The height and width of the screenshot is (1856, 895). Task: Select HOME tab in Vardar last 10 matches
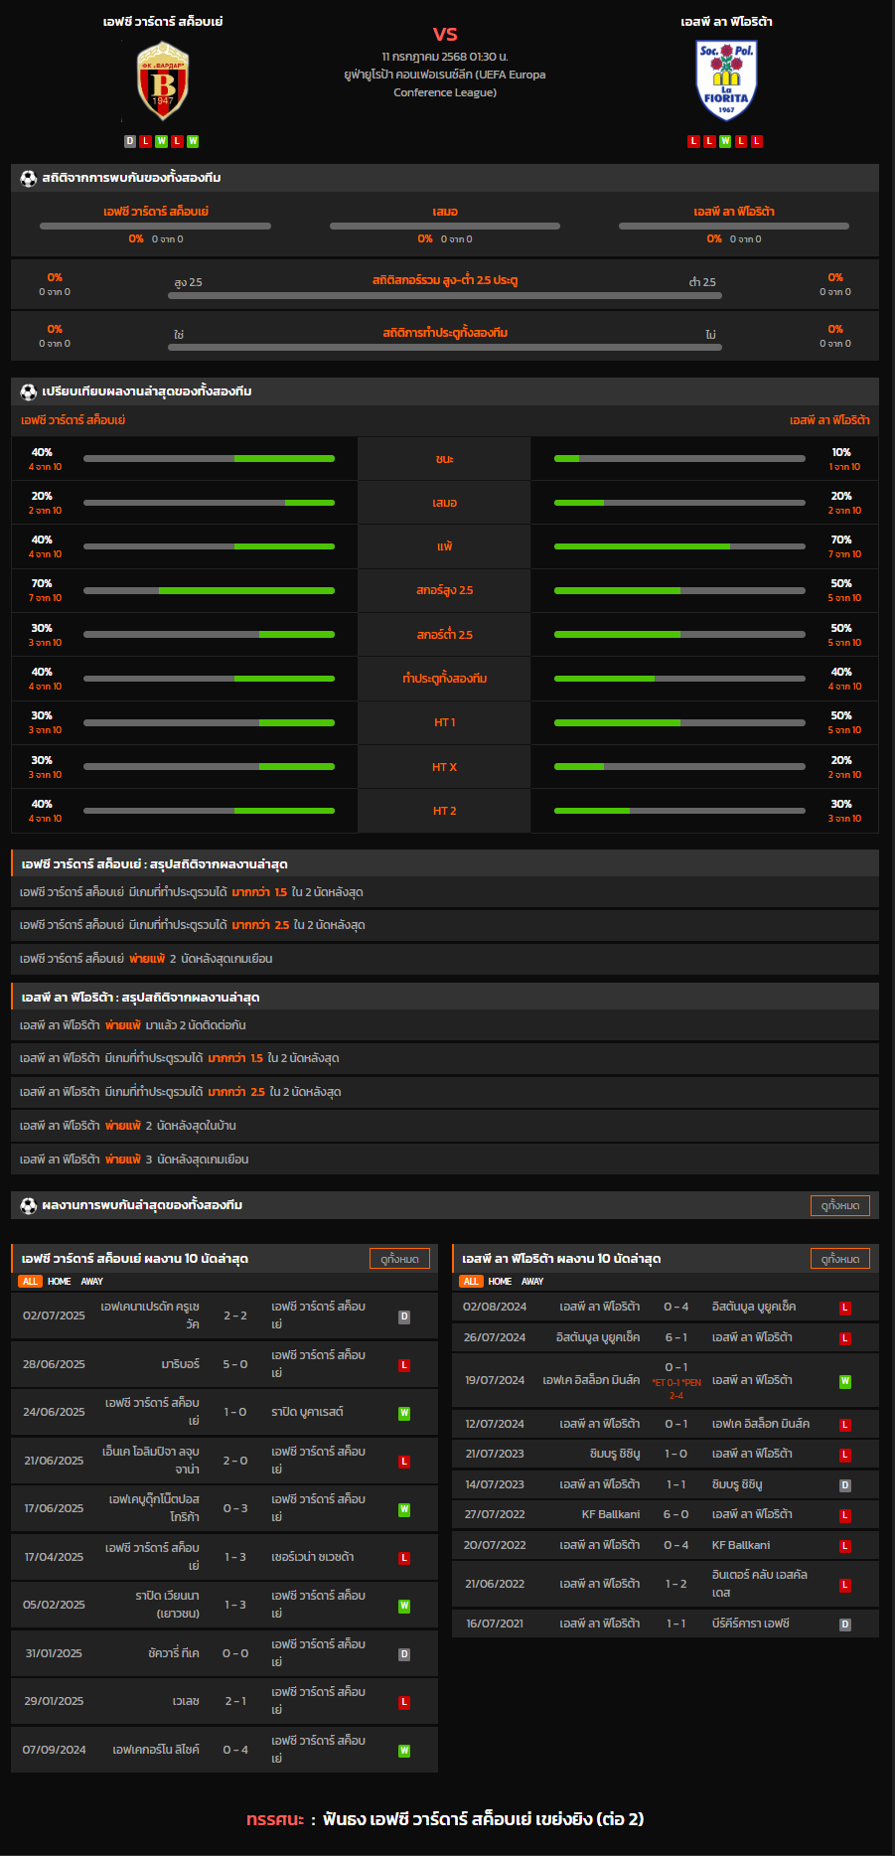coord(60,1282)
